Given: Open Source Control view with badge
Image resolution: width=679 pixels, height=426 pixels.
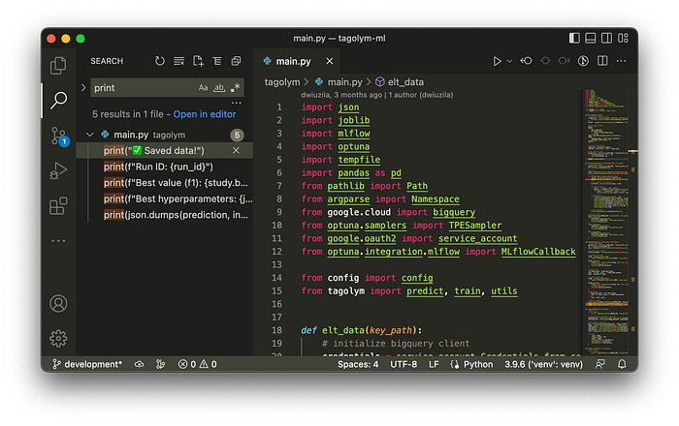Looking at the screenshot, I should click(x=59, y=137).
